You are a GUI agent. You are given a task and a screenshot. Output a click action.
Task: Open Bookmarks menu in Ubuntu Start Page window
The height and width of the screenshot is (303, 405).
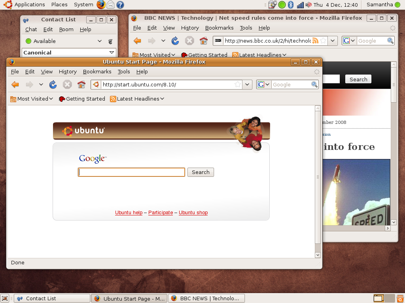point(97,71)
